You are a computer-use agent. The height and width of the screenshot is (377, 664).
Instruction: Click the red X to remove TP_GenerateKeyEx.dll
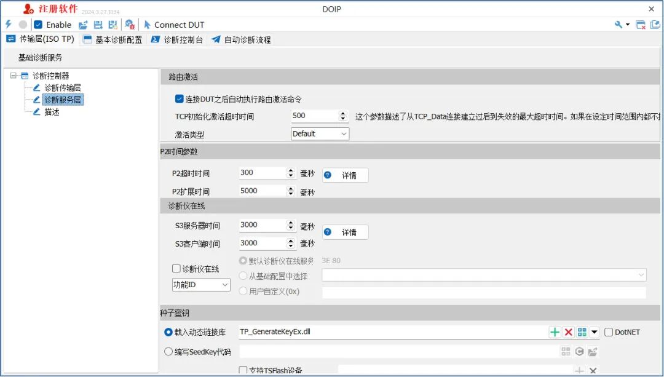(x=568, y=331)
